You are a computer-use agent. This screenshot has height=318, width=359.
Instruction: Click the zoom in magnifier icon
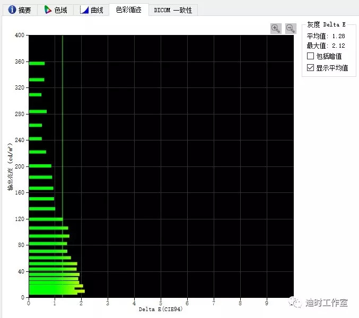coord(276,29)
